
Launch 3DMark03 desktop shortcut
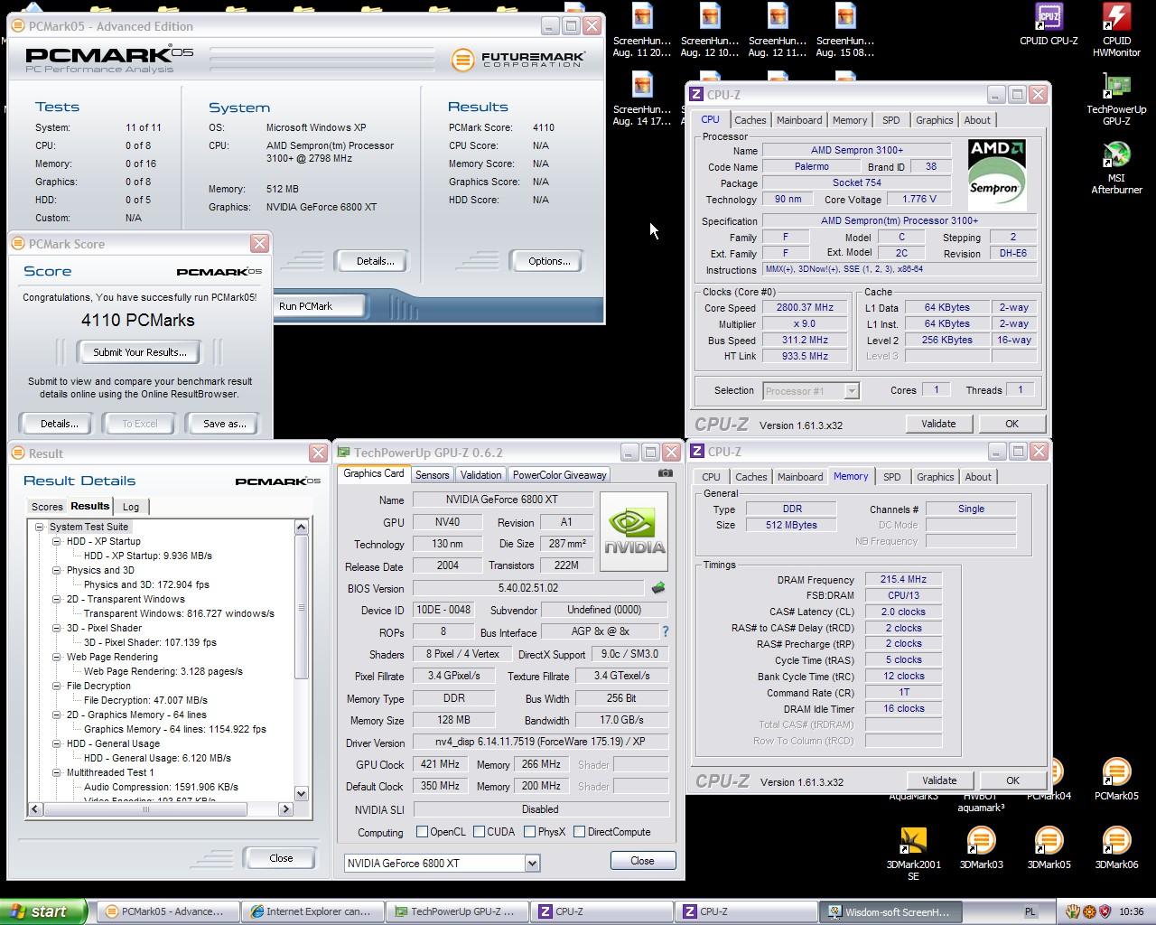pyautogui.click(x=981, y=848)
